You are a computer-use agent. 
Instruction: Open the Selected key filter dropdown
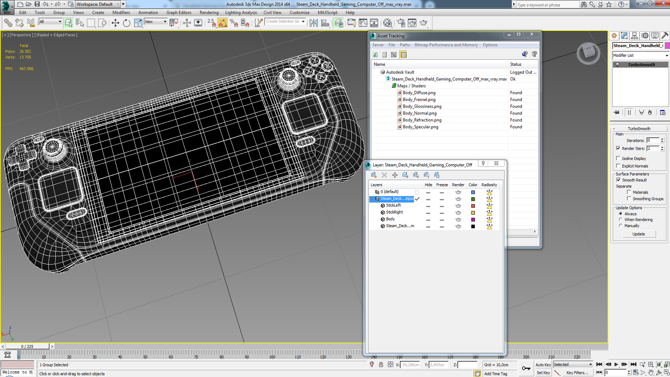(573, 364)
